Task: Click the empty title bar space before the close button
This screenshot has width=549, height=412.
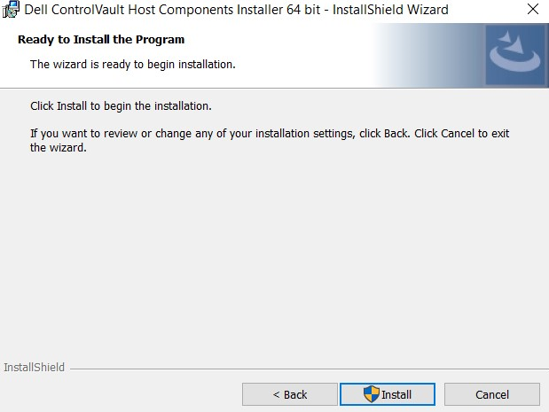Action: tap(483, 10)
